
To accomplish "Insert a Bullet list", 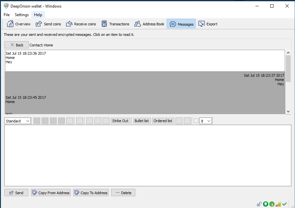I will pos(142,121).
